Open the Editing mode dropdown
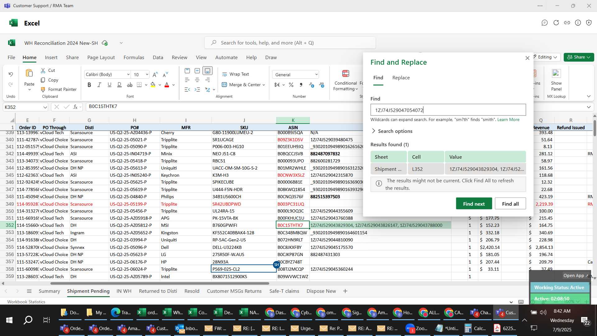Viewport: 597px width, 336px height. point(546,57)
